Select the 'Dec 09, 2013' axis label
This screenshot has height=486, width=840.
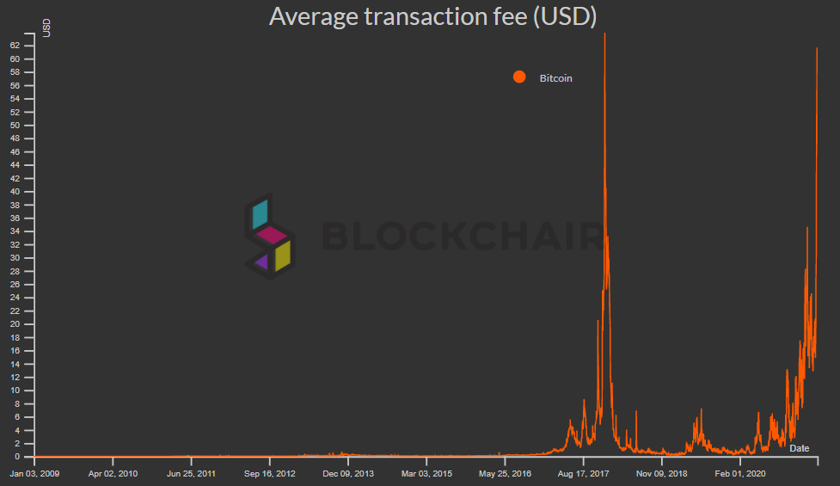tap(347, 473)
